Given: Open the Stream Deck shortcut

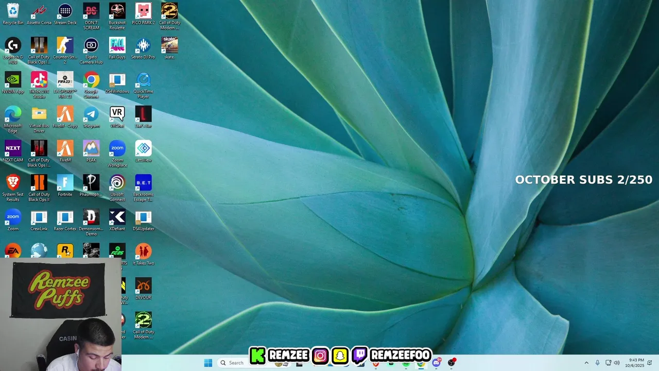Looking at the screenshot, I should (x=65, y=14).
